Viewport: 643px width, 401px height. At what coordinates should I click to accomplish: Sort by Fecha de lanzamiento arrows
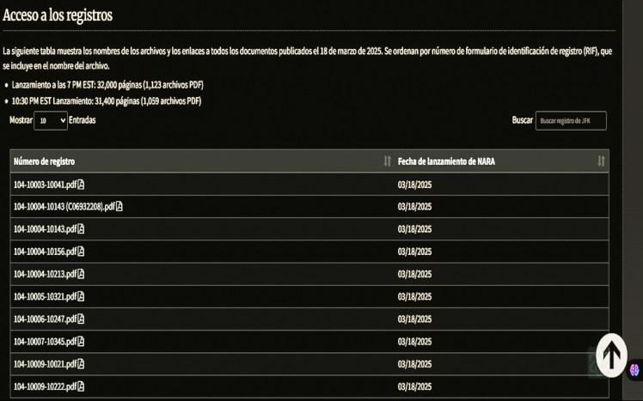click(x=601, y=161)
